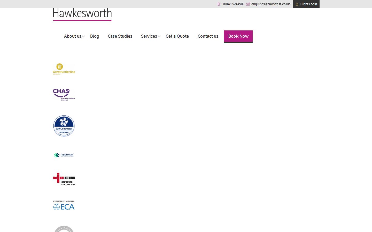
Task: Click the enquiries@hawktest.co.uk email address
Action: (270, 4)
